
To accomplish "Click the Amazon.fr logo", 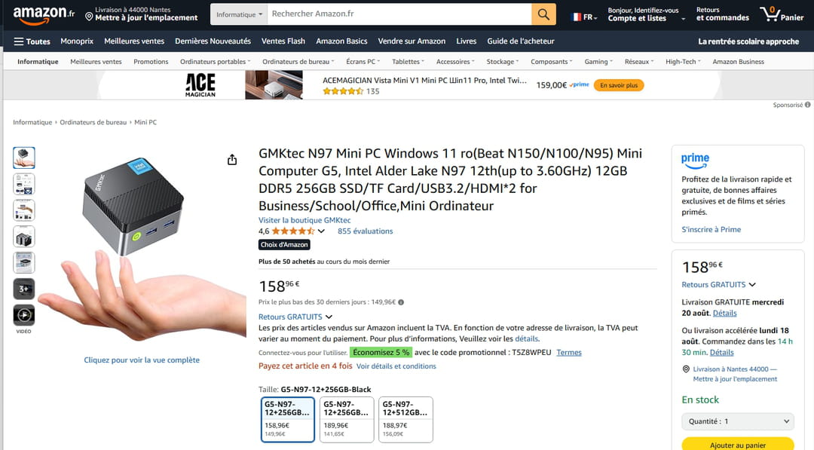I will pos(44,14).
